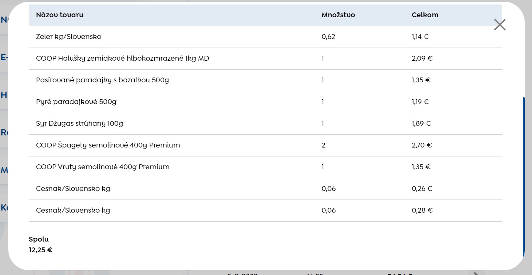Image resolution: width=532 pixels, height=275 pixels.
Task: Select Pasírované paradajky s bazalkou row
Action: [265, 80]
